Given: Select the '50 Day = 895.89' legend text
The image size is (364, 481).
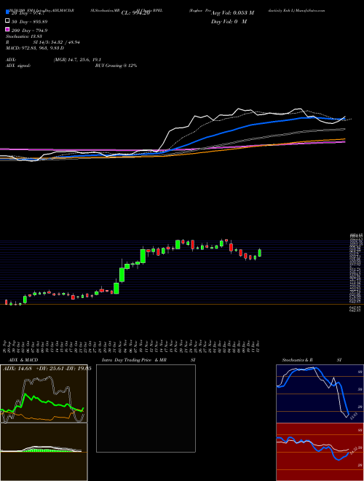Looking at the screenshot, I should tap(29, 22).
